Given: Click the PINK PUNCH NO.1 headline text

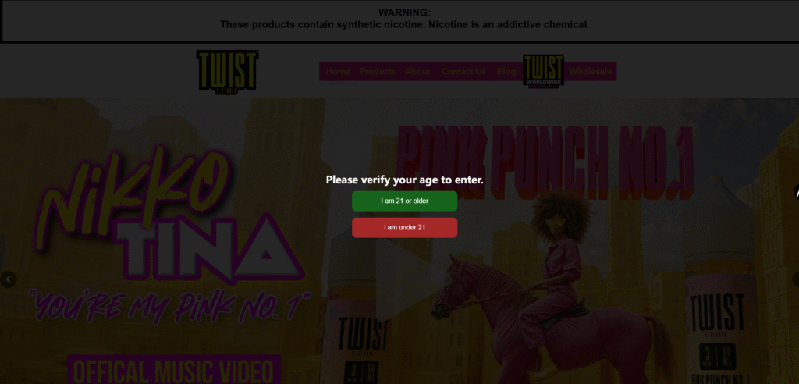Looking at the screenshot, I should coord(545,161).
